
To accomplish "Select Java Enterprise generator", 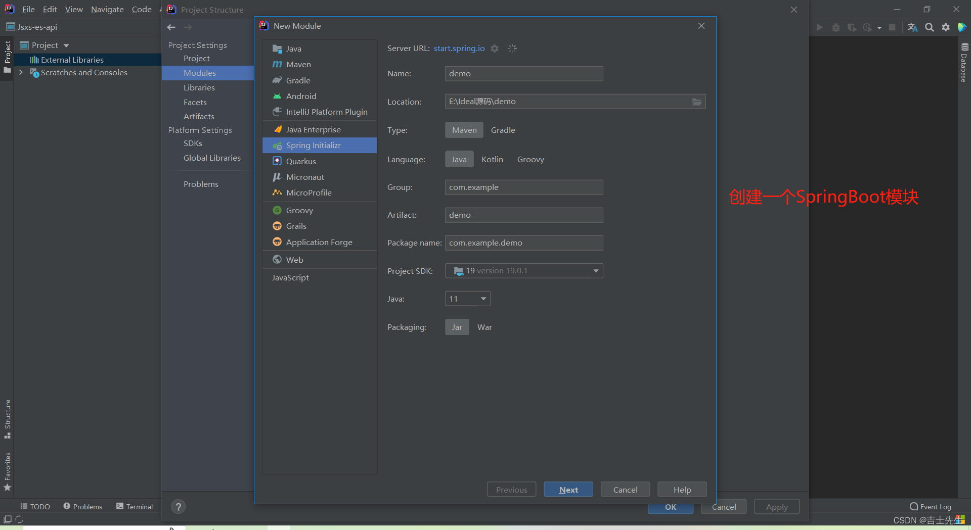I will tap(320, 129).
